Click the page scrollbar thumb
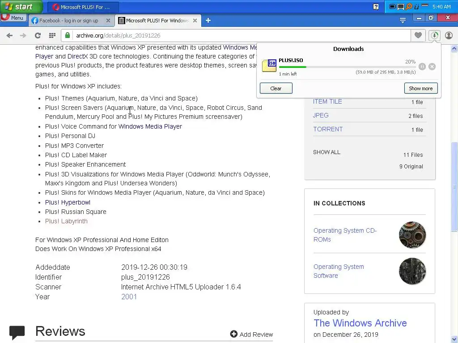Viewport: 458px width, 343px height. [454, 187]
